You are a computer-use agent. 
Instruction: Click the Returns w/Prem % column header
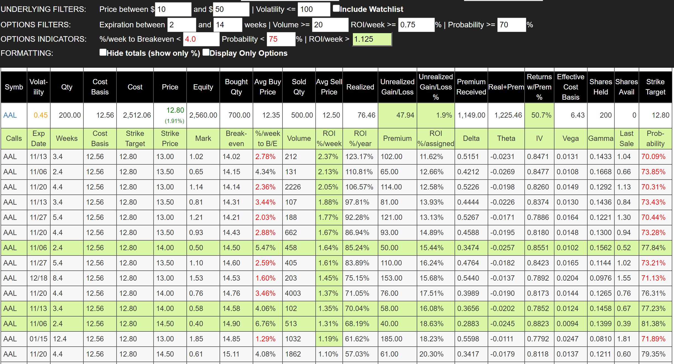tap(539, 87)
